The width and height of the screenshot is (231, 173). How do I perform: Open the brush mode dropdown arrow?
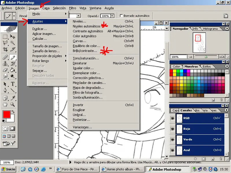coord(79,16)
